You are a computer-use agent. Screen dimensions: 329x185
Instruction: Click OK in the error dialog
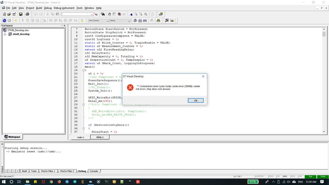click(x=196, y=100)
